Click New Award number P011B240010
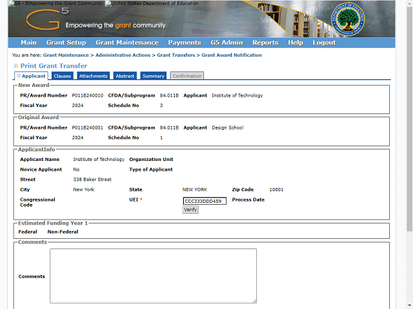Image resolution: width=413 pixels, height=309 pixels. (88, 96)
